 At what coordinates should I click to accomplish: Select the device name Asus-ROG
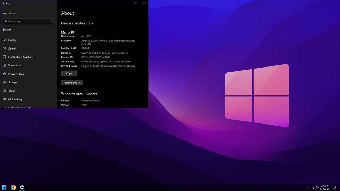[87, 36]
